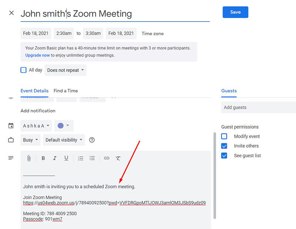Click the 'John smith is inviting you' line
This screenshot has width=296, height=229.
[79, 186]
